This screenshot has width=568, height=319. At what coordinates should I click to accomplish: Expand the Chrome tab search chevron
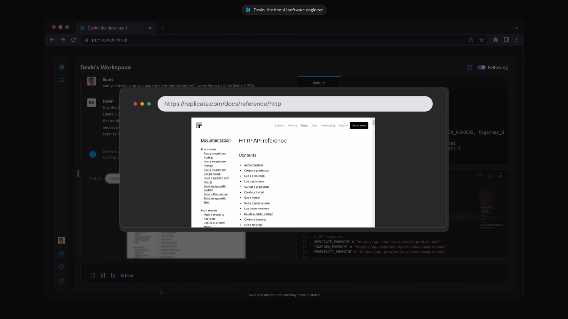516,28
